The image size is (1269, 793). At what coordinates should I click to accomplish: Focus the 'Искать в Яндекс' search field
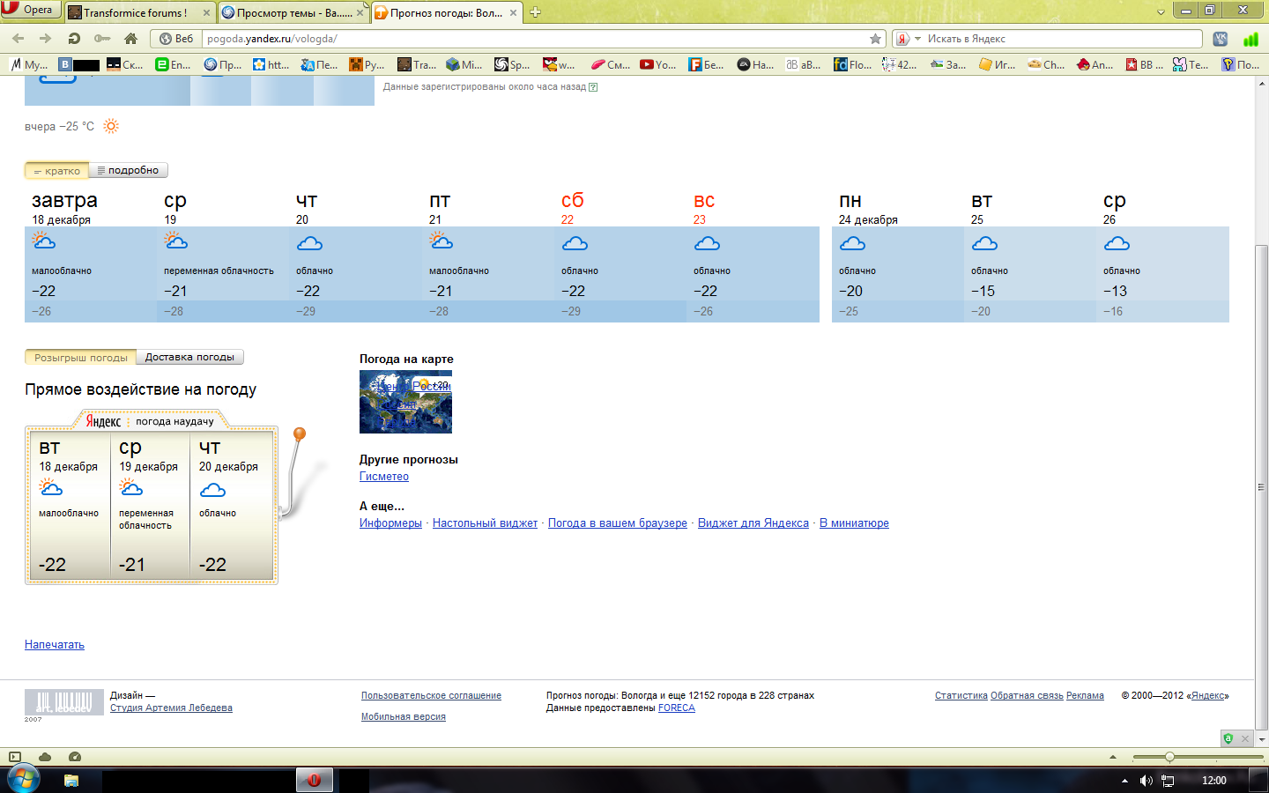pos(1062,39)
